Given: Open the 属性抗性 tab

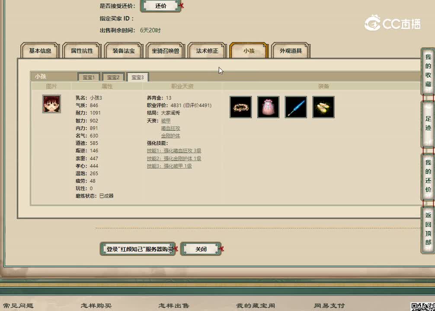Looking at the screenshot, I should 82,51.
